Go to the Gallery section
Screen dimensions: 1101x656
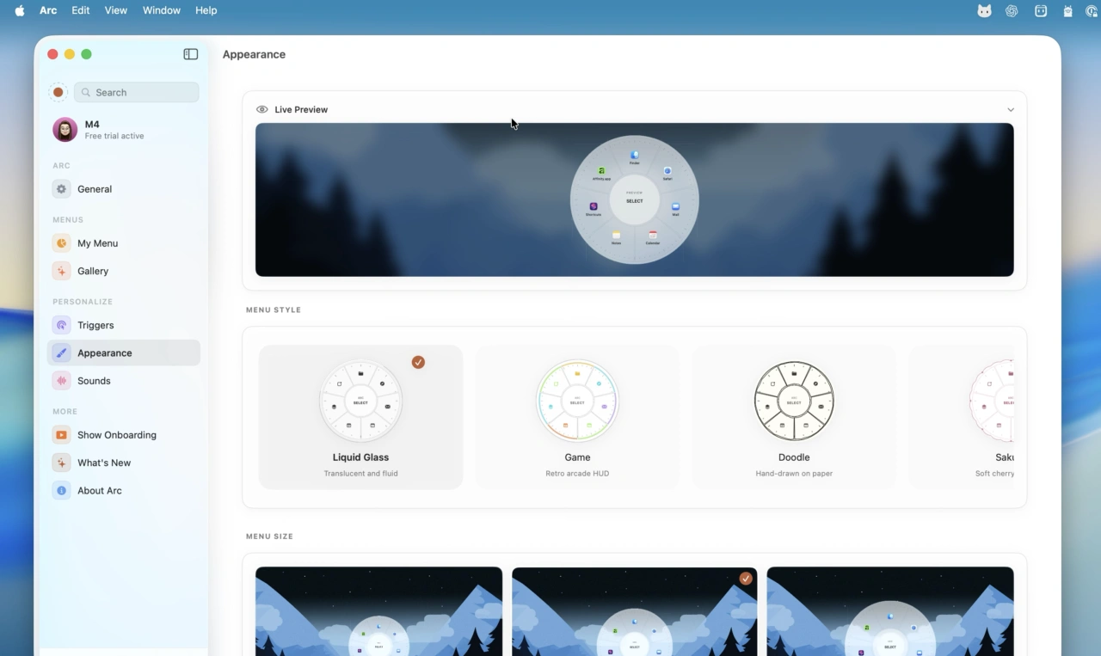pos(124,271)
